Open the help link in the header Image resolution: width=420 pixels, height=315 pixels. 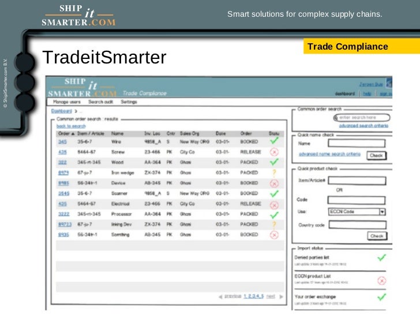[x=367, y=93]
